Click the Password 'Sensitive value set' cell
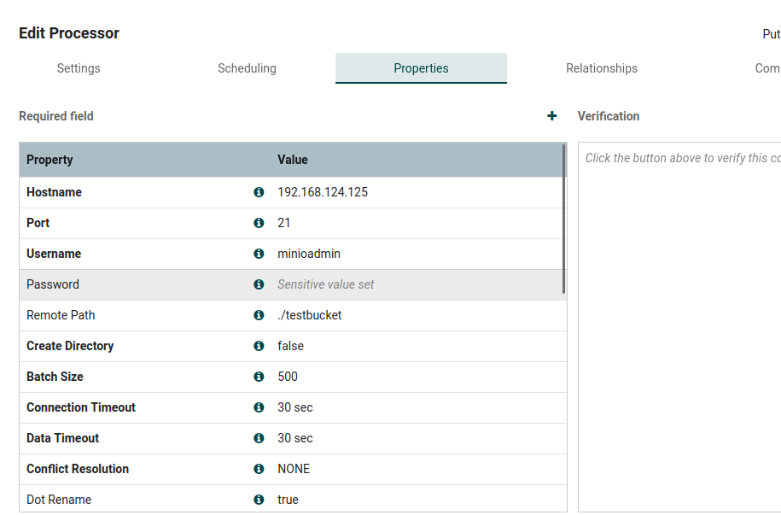This screenshot has height=515, width=781. point(326,284)
